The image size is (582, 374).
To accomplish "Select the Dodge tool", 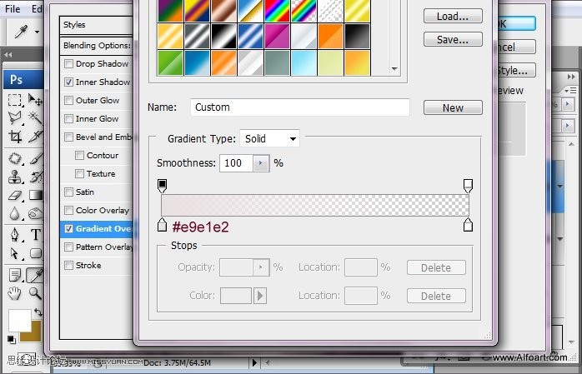I will coord(36,213).
